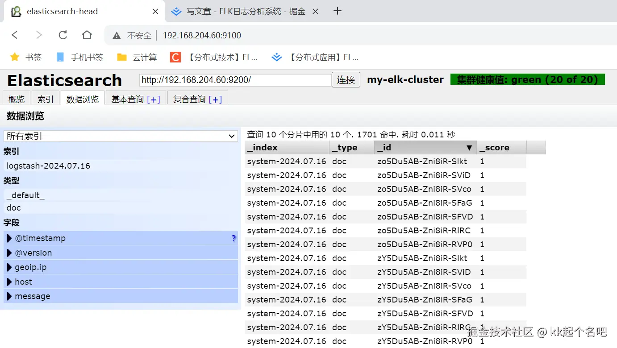Click the browser home icon

[87, 35]
